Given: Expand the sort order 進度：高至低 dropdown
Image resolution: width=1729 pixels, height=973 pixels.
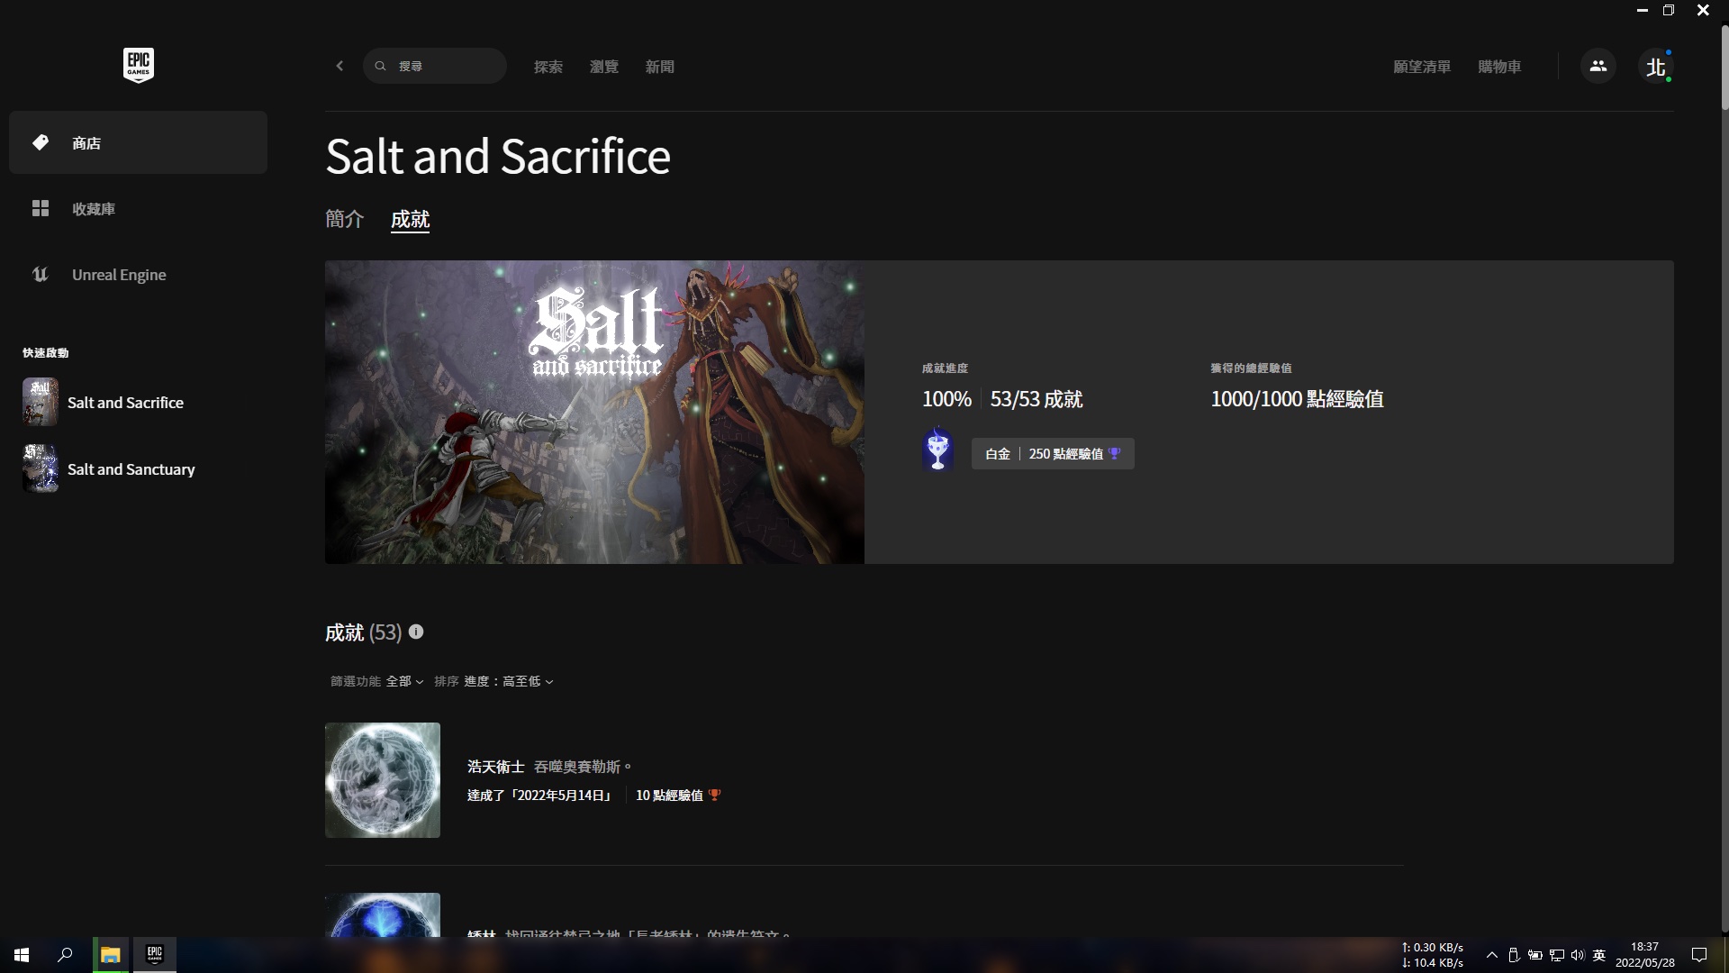Looking at the screenshot, I should pyautogui.click(x=508, y=681).
